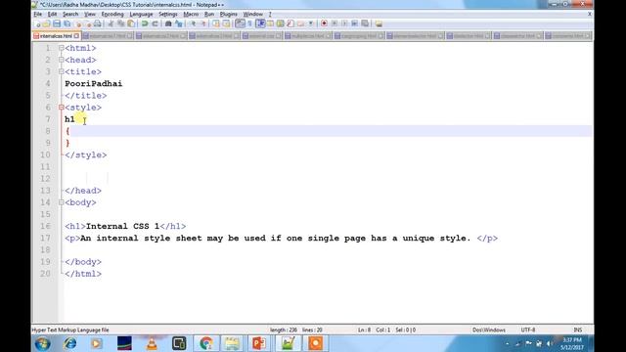Open the Run menu
This screenshot has height=352, width=626.
(209, 14)
